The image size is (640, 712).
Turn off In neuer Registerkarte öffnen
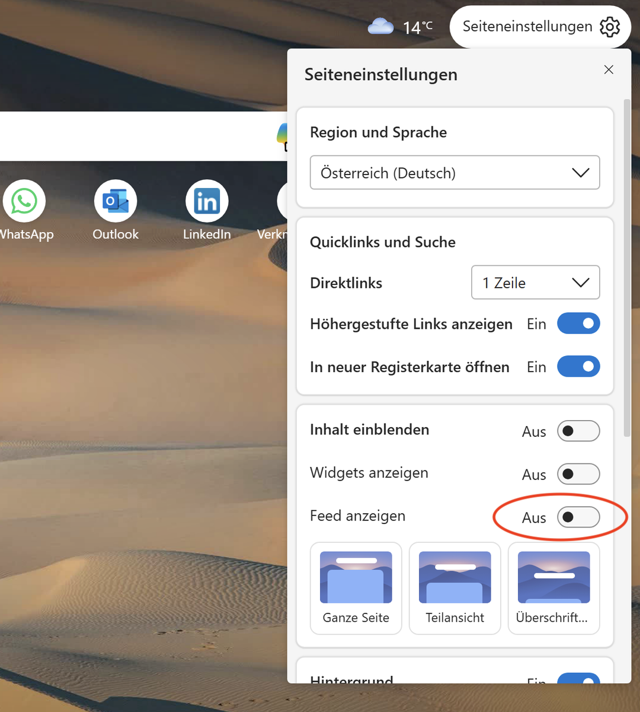coord(578,367)
